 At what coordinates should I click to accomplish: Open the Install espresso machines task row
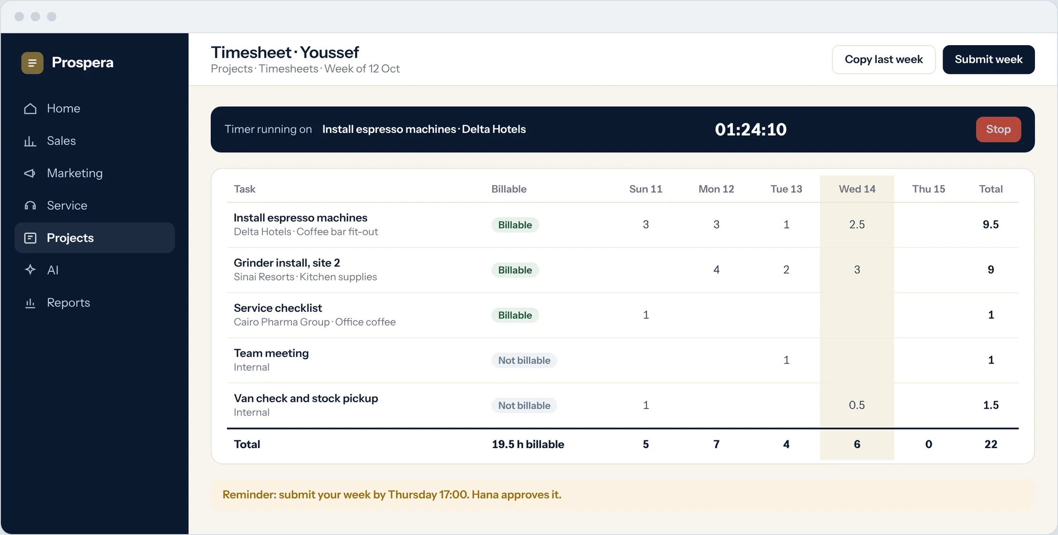point(623,225)
